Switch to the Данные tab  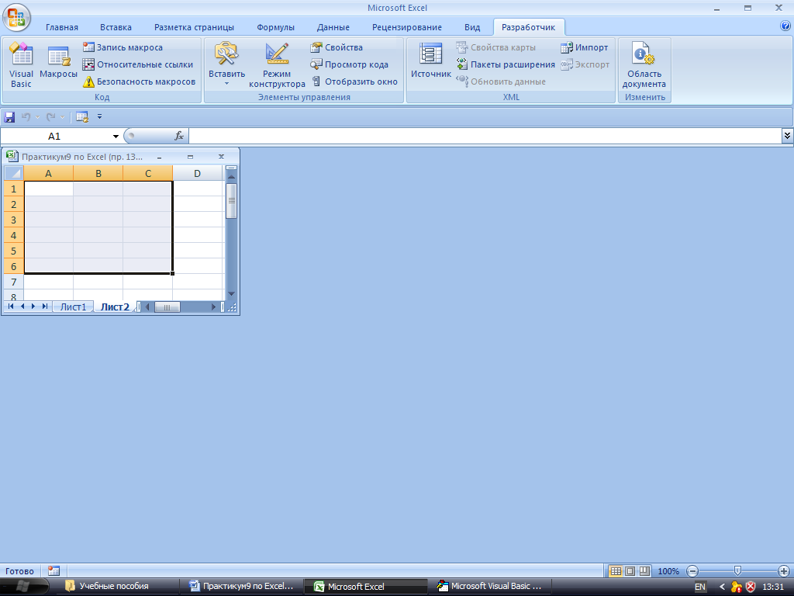click(333, 27)
